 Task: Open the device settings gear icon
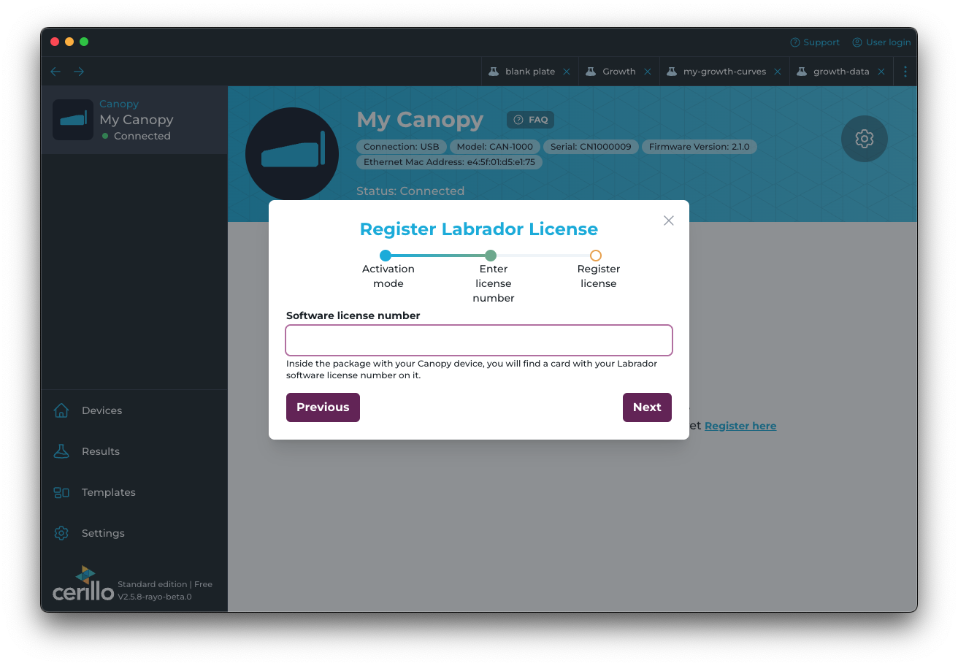click(864, 139)
